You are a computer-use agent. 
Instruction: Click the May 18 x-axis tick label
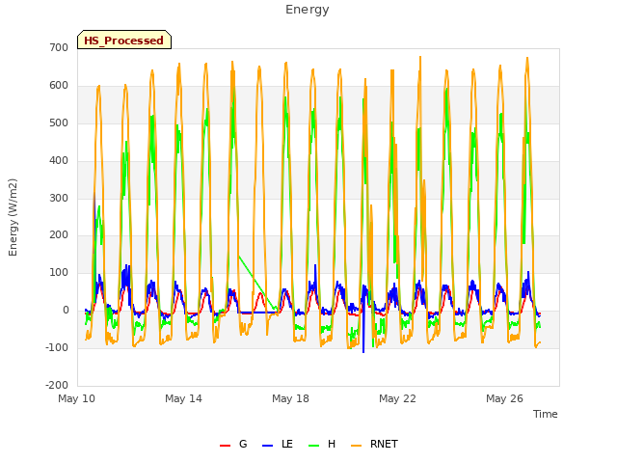point(290,398)
